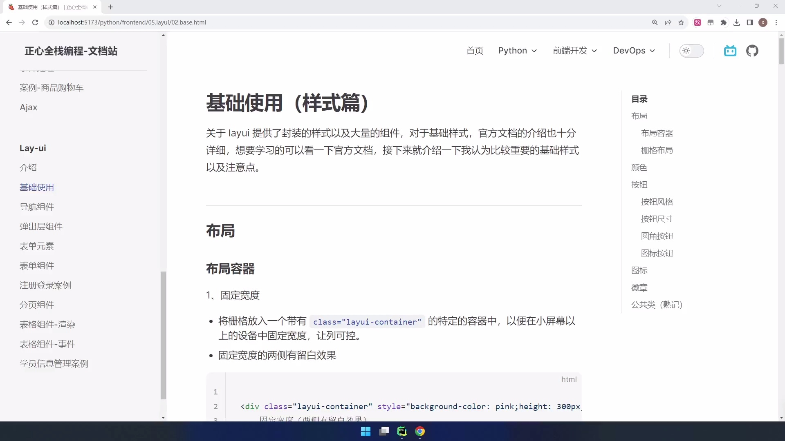This screenshot has width=785, height=441.
Task: Open the extensions puzzle icon
Action: (x=724, y=22)
